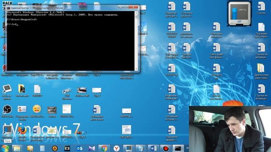Viewport: 271px width, 152px height.
Task: Select the VW POLO SEDAN Word document
Action: click(171, 30)
